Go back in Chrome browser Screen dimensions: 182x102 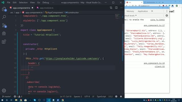127,6
